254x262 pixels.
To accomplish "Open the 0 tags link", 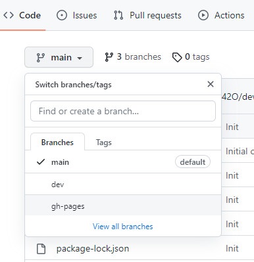I will [x=191, y=57].
